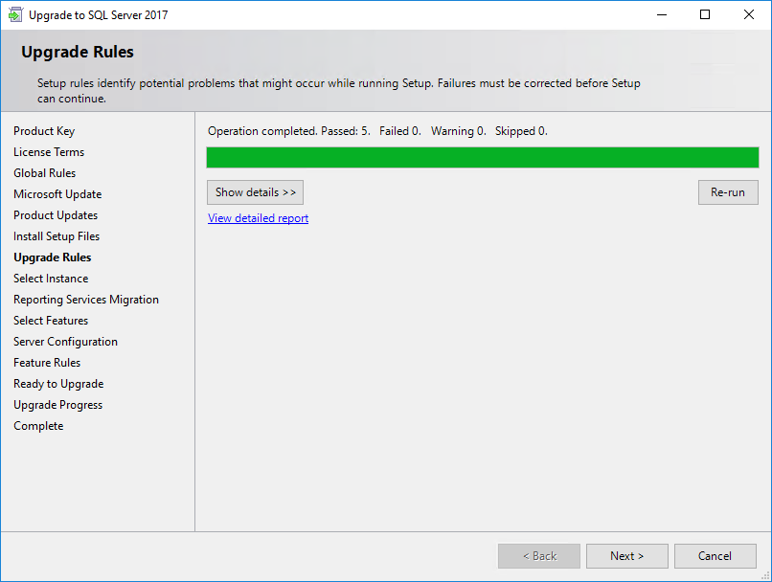Select the Select Instance step

tap(51, 279)
